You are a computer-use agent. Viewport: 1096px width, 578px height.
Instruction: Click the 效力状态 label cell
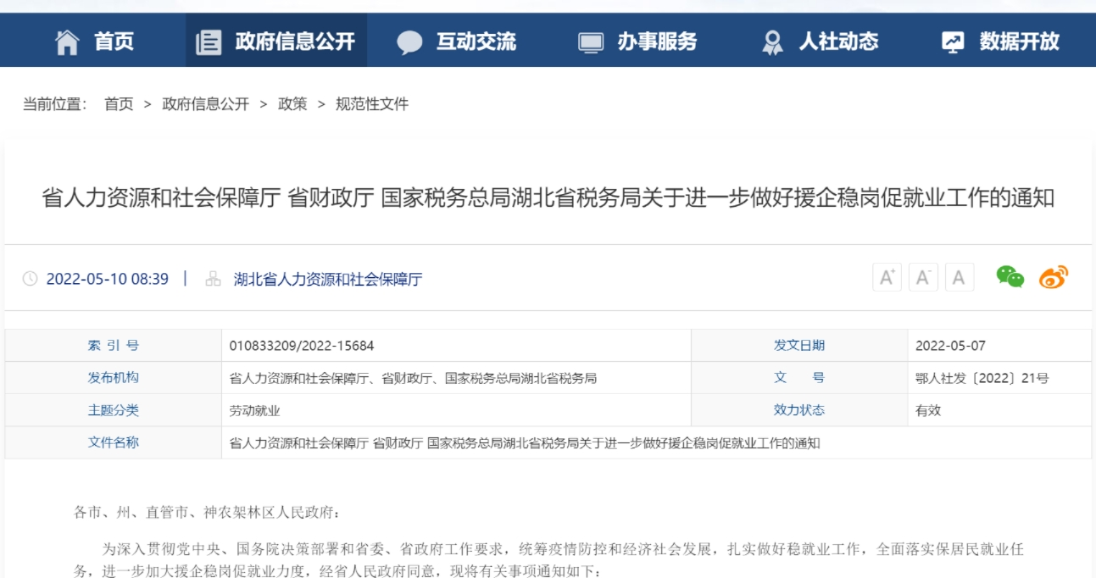799,410
